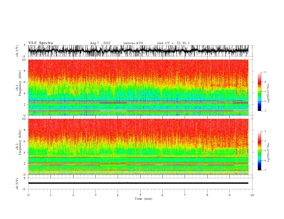This screenshot has height=219, width=284.
Task: Click time axis tick label "3"
Action: click(x=95, y=195)
